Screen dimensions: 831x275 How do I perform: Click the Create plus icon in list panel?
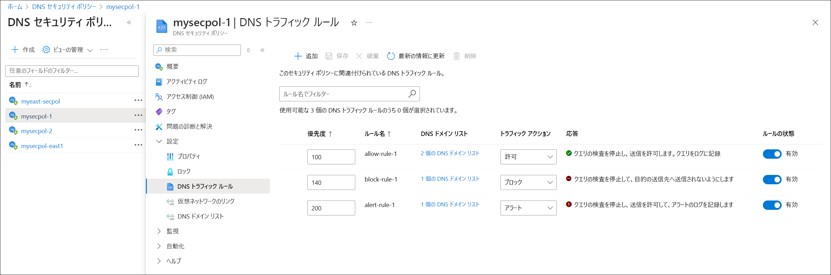15,50
